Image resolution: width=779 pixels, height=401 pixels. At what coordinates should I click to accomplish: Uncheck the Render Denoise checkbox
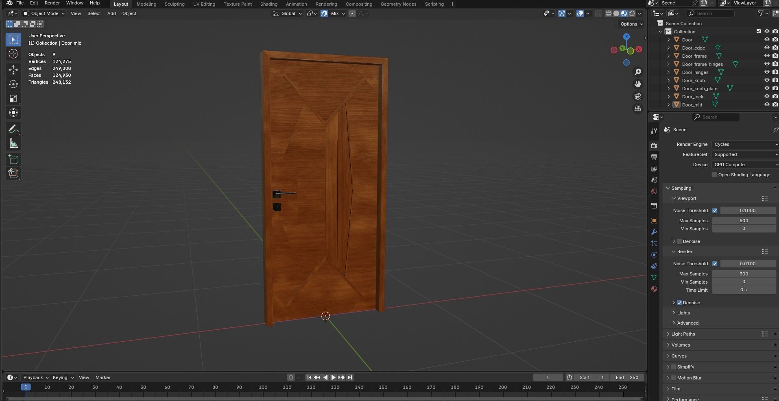(679, 303)
